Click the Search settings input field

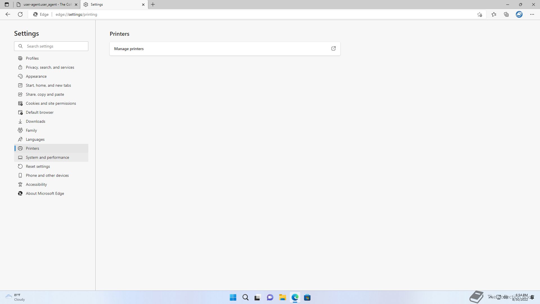coord(51,46)
